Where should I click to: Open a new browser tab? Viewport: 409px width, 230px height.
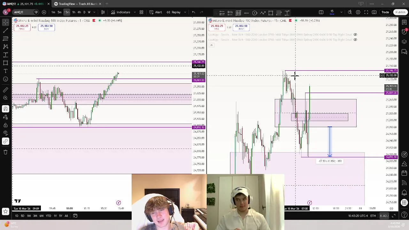point(107,4)
